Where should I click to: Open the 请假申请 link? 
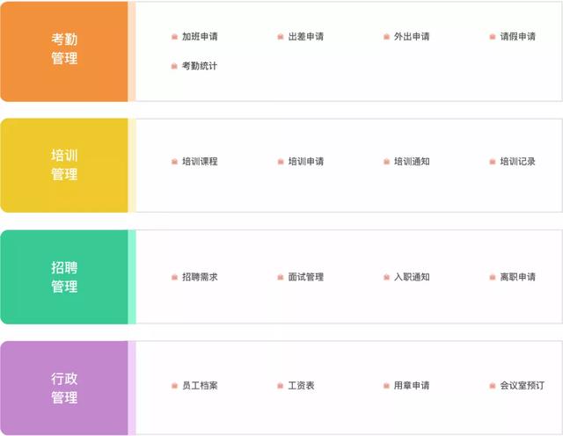(x=518, y=36)
